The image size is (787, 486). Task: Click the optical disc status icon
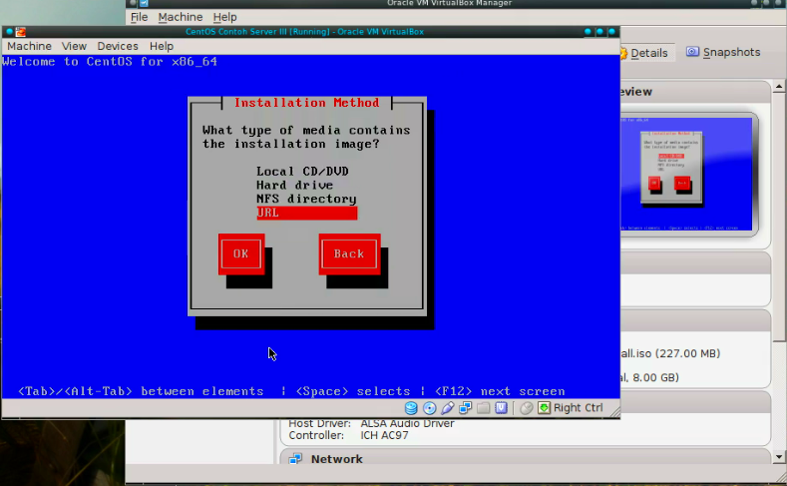tap(429, 408)
